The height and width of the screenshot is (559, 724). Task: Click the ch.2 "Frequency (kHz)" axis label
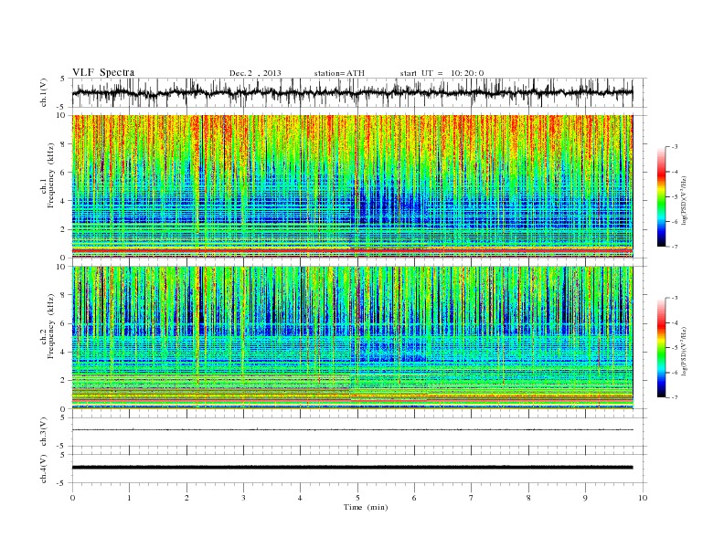pyautogui.click(x=48, y=326)
